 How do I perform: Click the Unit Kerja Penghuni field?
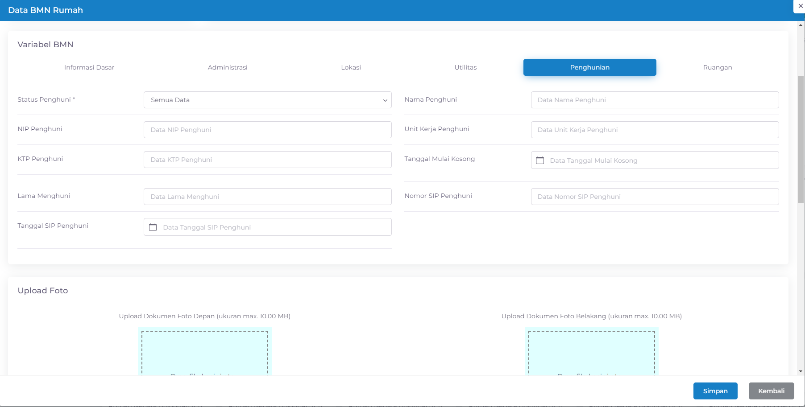pyautogui.click(x=655, y=130)
